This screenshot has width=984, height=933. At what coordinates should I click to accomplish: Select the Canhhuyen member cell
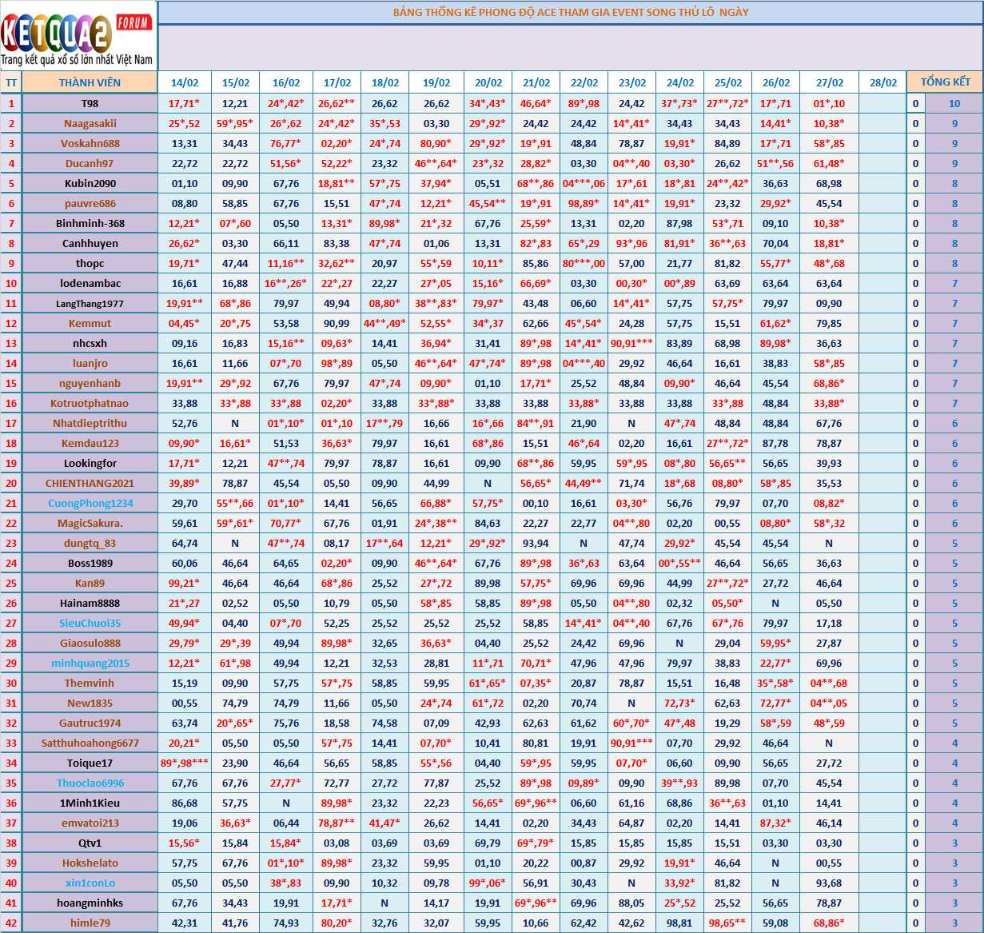[x=90, y=243]
